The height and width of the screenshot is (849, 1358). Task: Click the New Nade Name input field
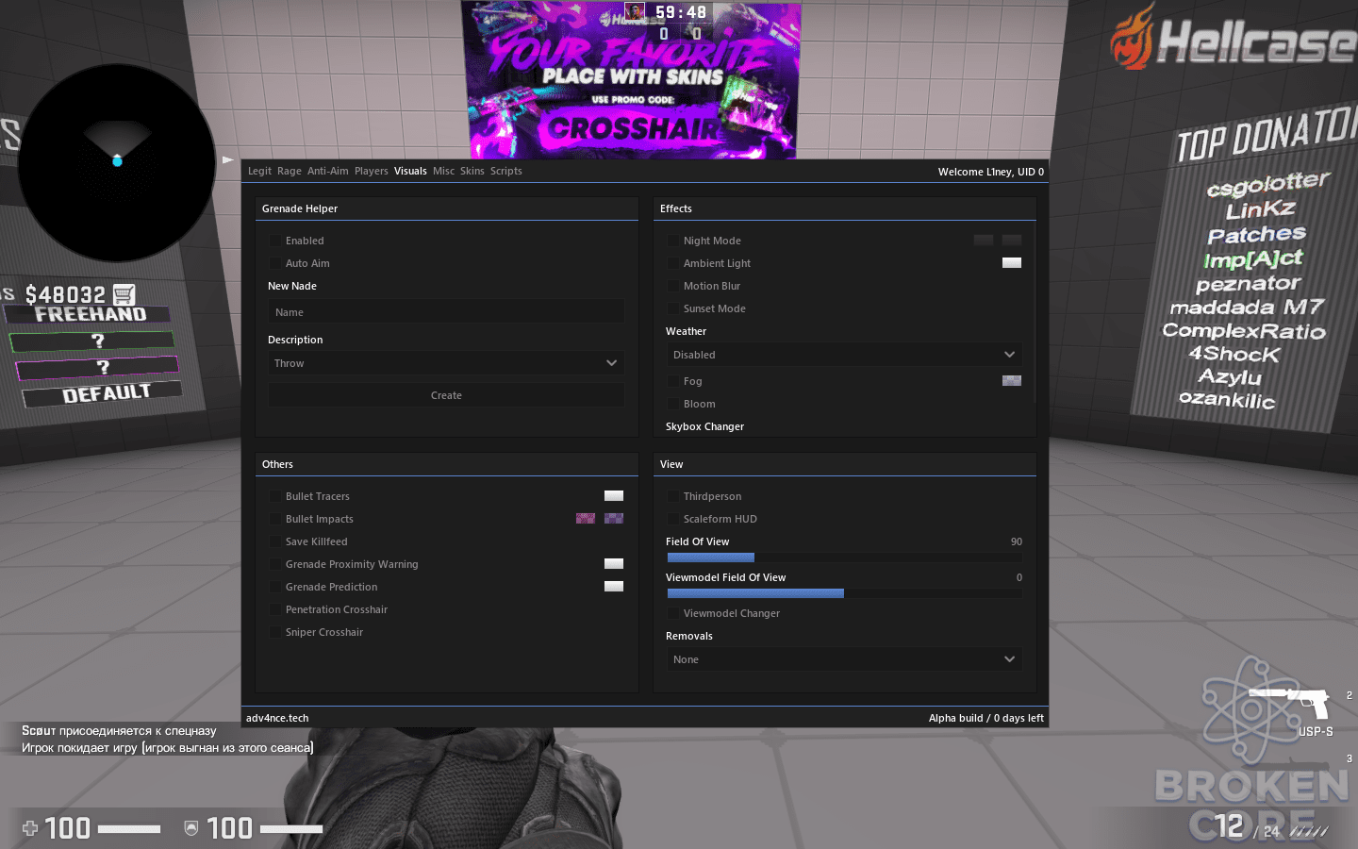click(x=446, y=312)
